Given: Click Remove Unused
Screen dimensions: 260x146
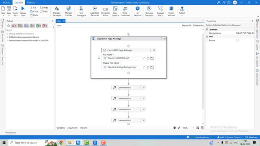Looking at the screenshot, I should tap(149, 11).
